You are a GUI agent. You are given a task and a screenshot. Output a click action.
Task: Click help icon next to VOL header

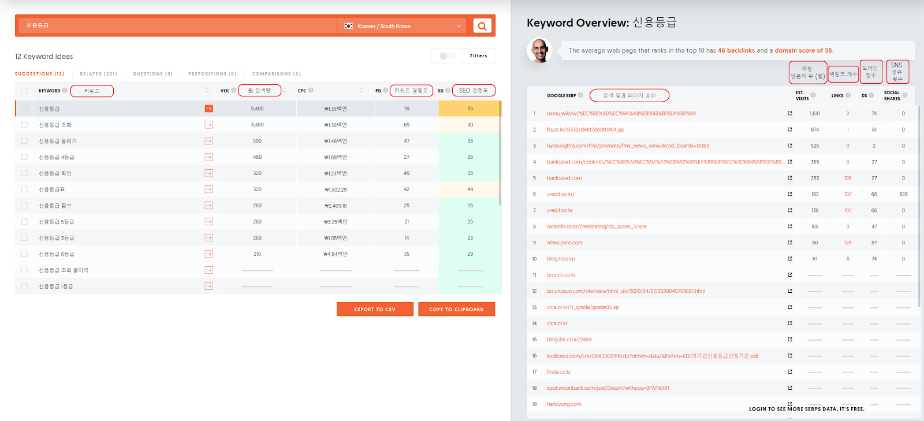coord(233,90)
